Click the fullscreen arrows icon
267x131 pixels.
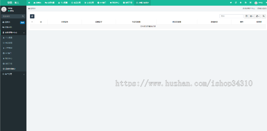point(250,3)
